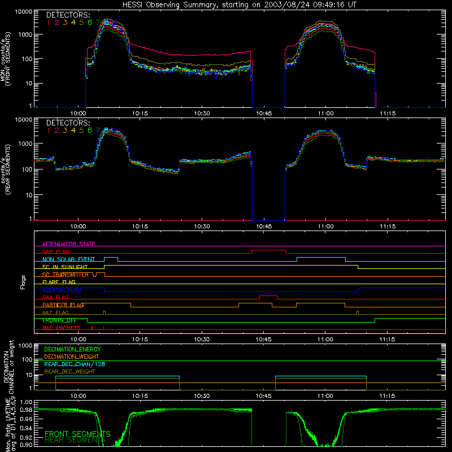Screen dimensions: 452x452
Task: Select yellow detector 4 in front segments legend
Action: coord(73,23)
